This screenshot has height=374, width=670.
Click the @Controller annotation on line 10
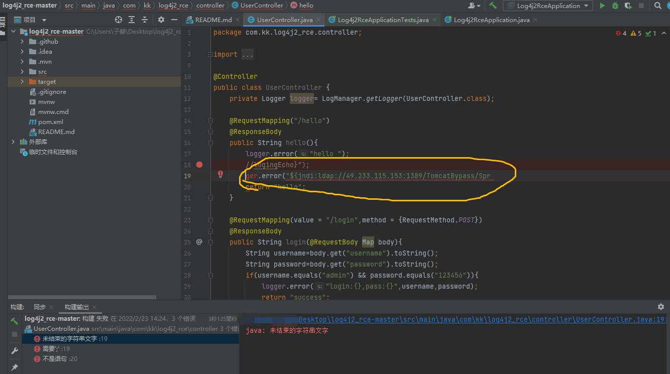tap(235, 76)
